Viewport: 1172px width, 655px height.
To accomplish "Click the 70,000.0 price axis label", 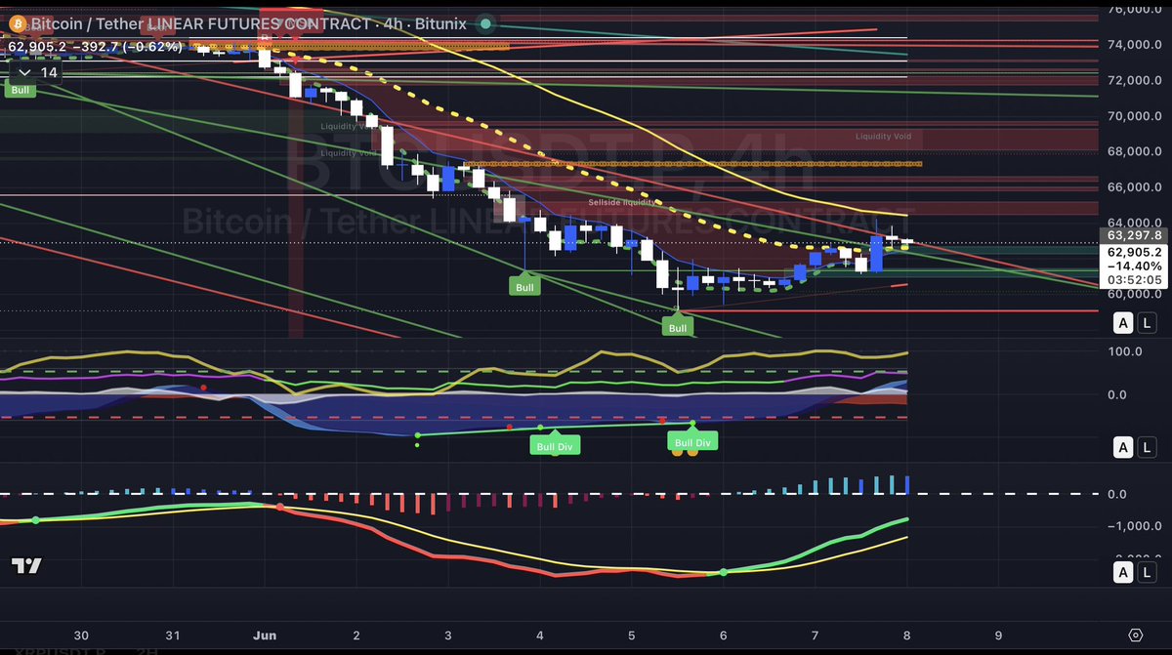I will 1133,116.
